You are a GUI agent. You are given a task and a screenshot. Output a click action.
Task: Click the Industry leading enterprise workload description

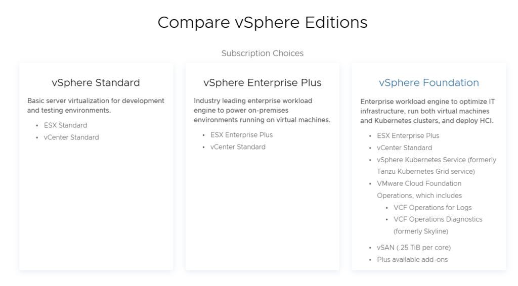pyautogui.click(x=262, y=110)
